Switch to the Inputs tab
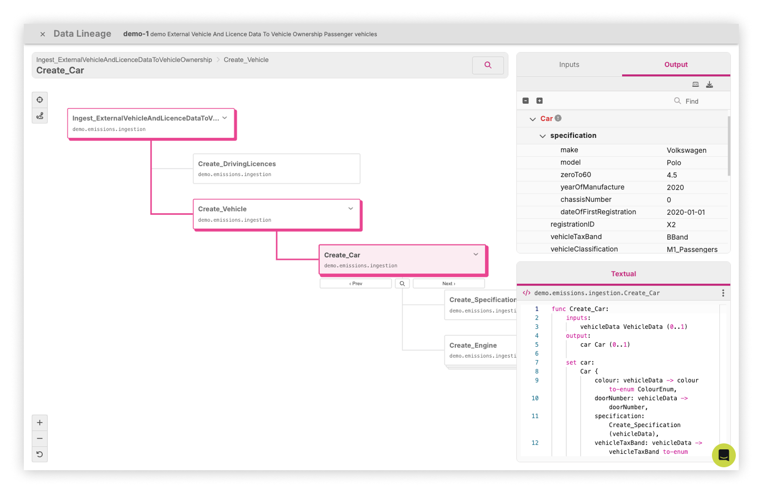777x494 pixels. (568, 64)
